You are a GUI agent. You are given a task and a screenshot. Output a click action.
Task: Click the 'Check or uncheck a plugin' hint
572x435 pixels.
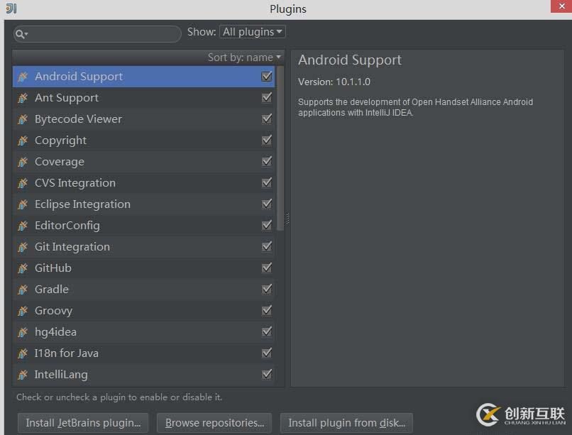pos(119,397)
